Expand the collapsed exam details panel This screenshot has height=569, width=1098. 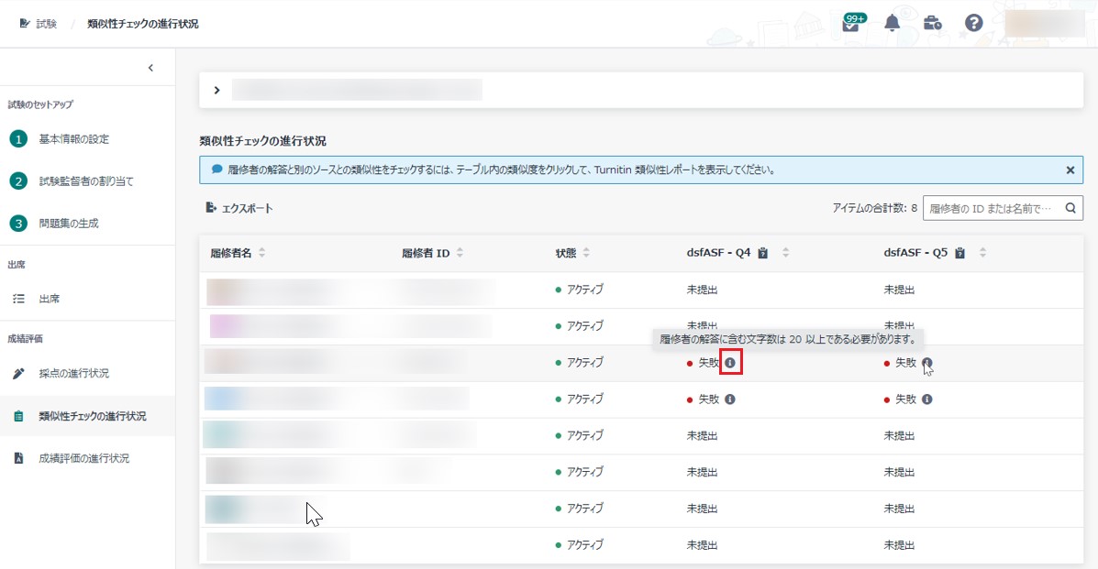point(217,90)
